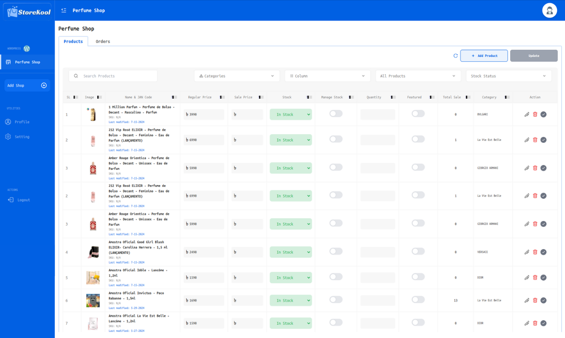The height and width of the screenshot is (338, 565).
Task: Click the column handle icon beside Category header
Action: (507, 97)
